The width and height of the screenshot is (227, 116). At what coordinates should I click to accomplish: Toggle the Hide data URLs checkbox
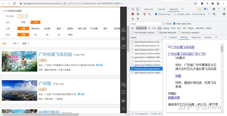click(174, 23)
